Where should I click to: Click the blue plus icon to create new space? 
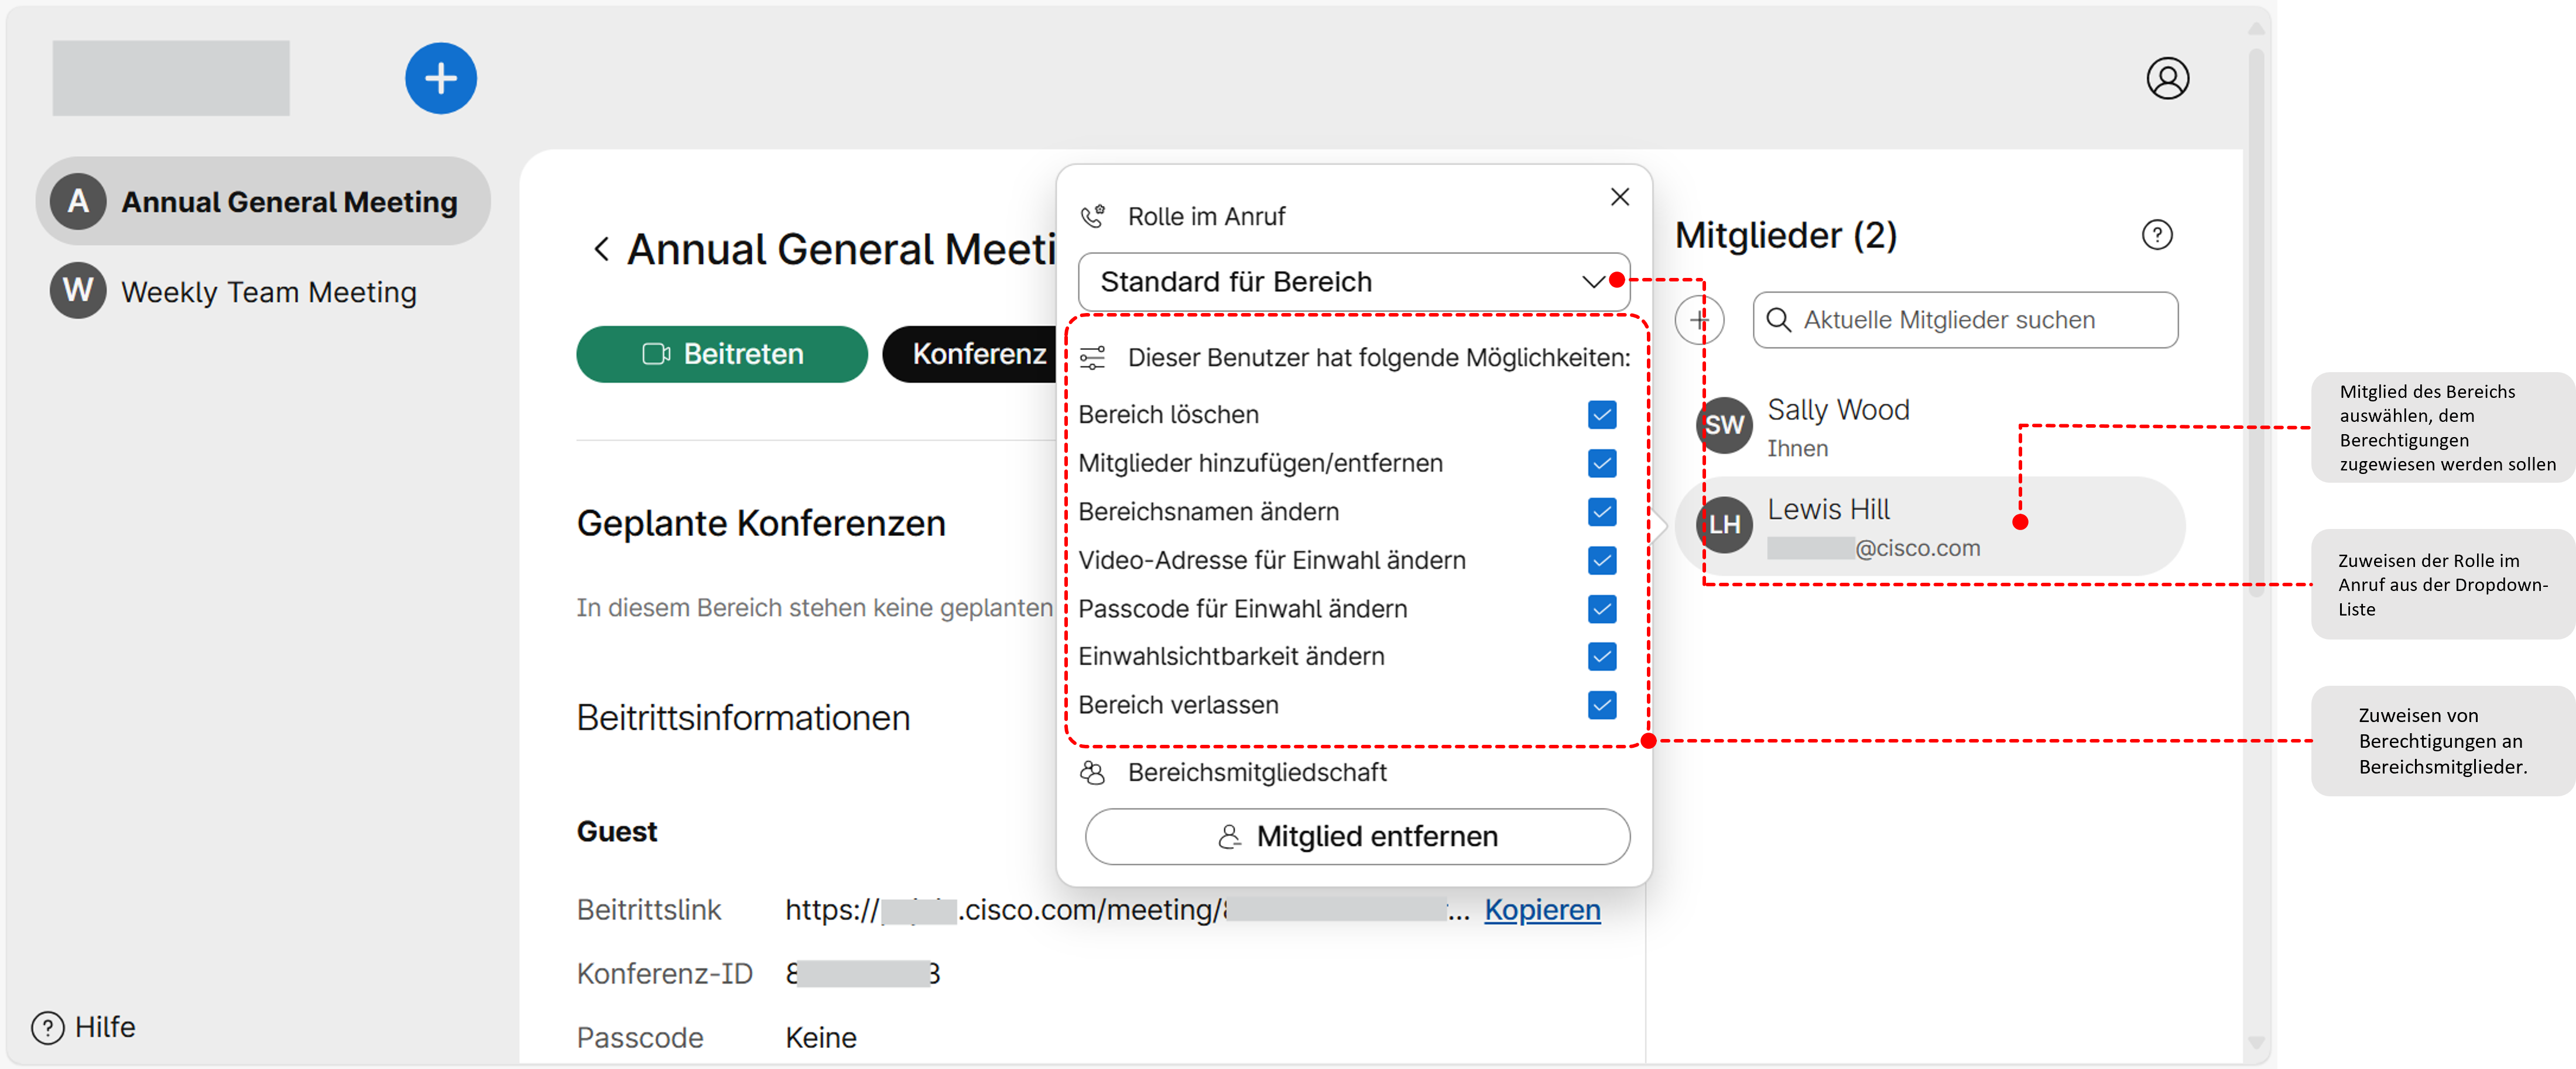tap(440, 77)
